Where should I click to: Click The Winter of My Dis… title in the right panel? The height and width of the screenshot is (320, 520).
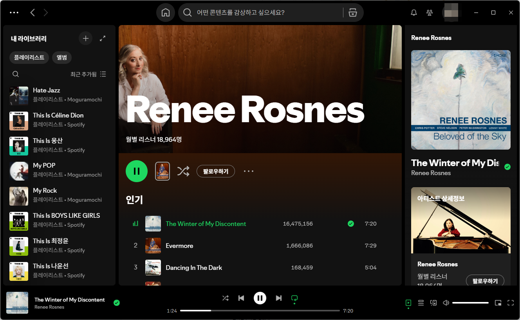click(x=455, y=163)
